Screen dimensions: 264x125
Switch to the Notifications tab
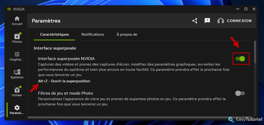pyautogui.click(x=93, y=35)
